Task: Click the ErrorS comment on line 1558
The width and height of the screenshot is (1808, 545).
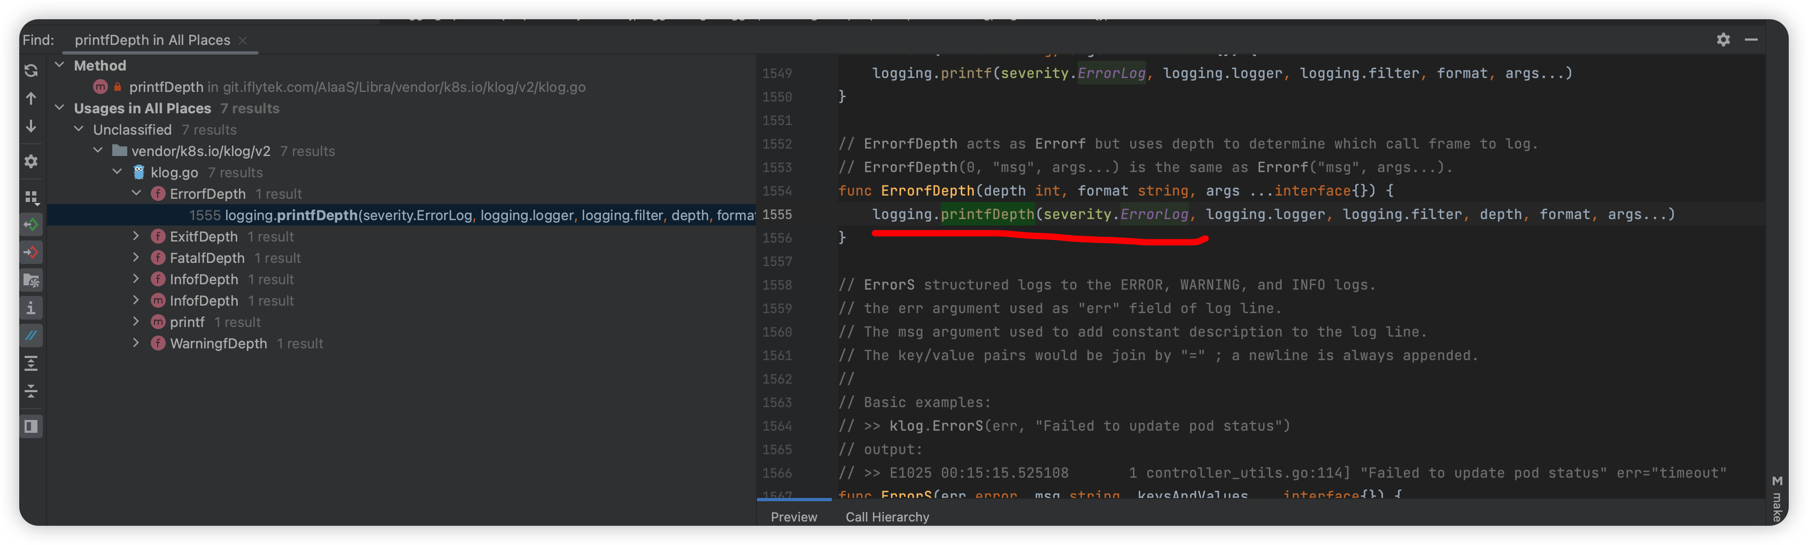Action: (1107, 285)
